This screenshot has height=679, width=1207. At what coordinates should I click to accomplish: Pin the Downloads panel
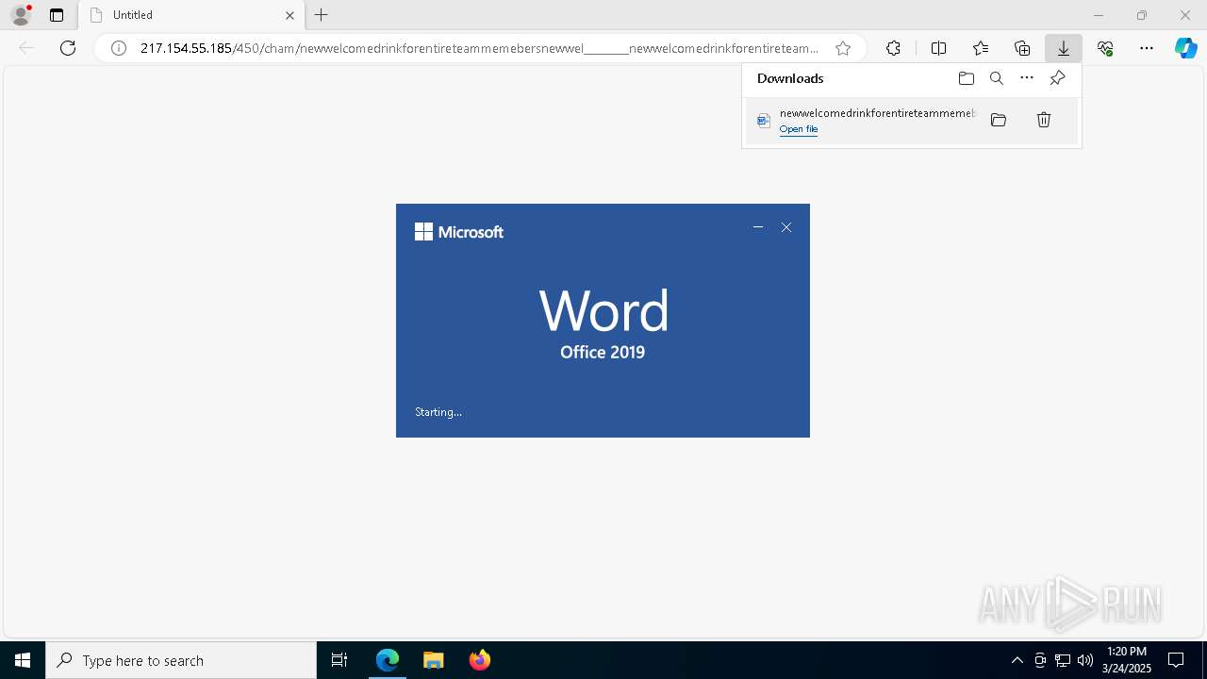point(1058,78)
